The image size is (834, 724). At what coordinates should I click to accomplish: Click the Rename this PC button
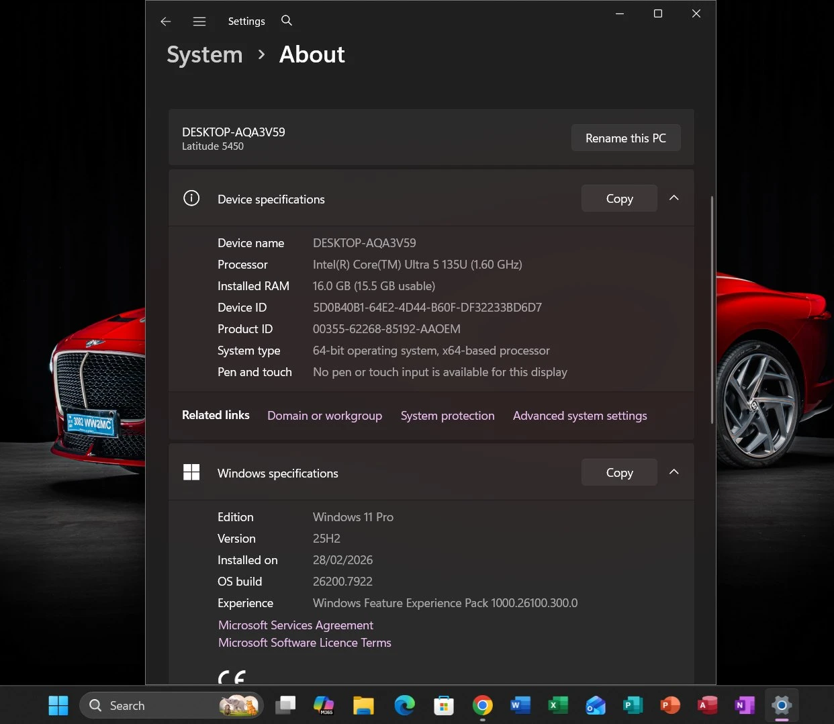point(625,138)
